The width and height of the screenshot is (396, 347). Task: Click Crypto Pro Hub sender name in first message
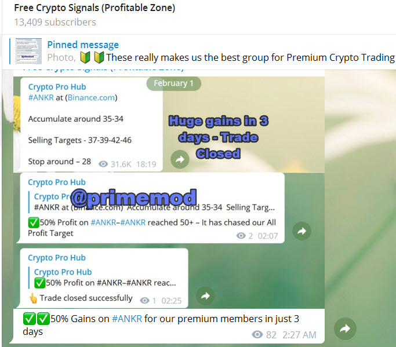tap(57, 87)
